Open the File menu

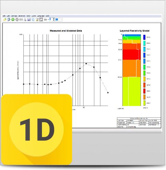[x=4, y=16]
